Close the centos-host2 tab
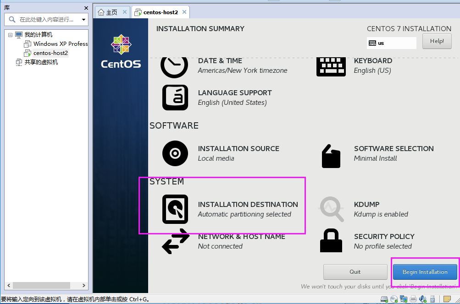This screenshot has width=460, height=304. 184,12
